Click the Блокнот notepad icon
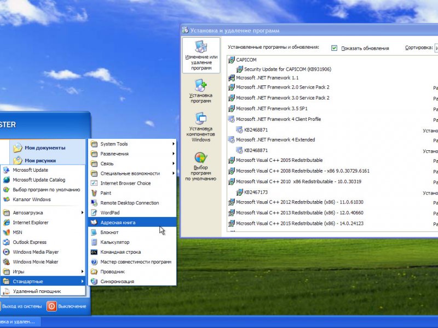 (x=94, y=232)
